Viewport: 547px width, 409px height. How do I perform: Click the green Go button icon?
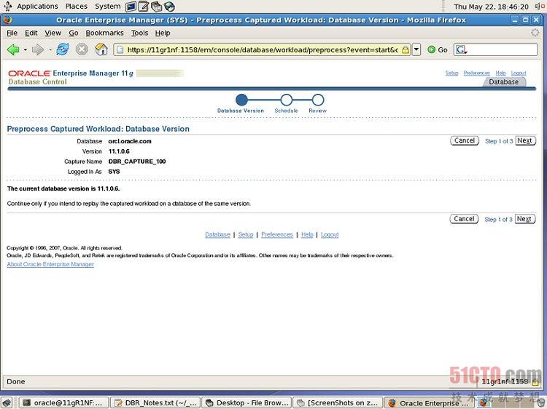[x=432, y=49]
